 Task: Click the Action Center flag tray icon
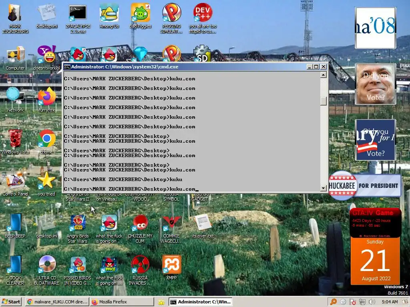[x=352, y=302]
